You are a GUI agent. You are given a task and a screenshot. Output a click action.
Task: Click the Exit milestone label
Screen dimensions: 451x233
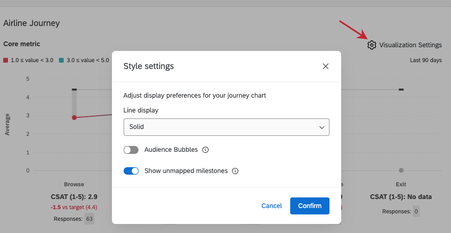click(401, 184)
